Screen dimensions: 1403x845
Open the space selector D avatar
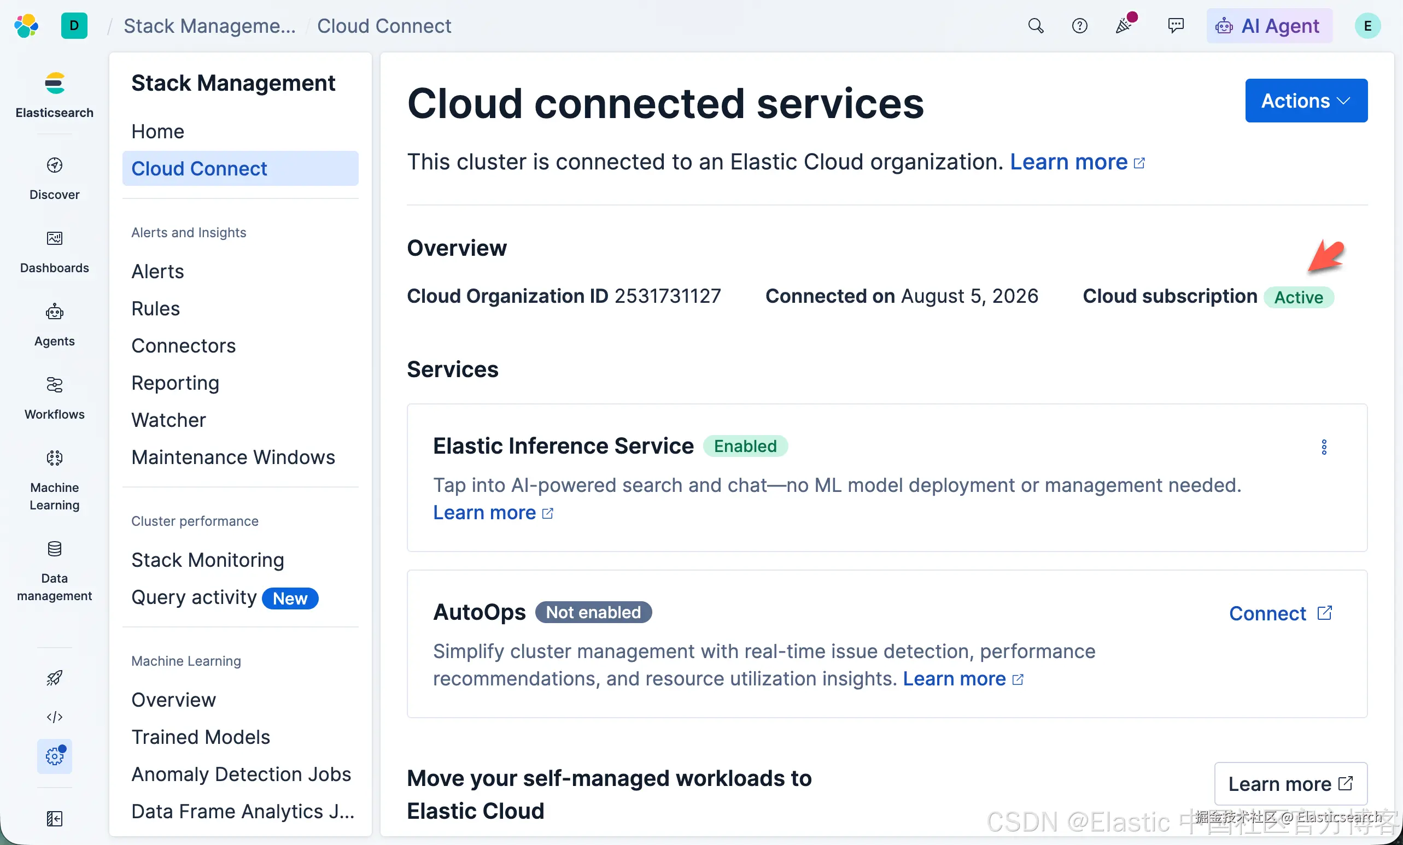74,26
